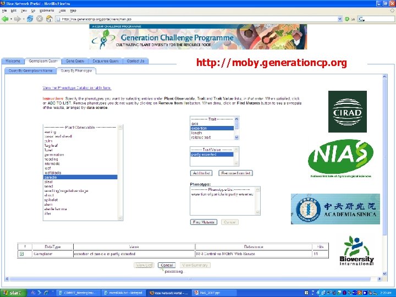Click the Cancel button next to Find Mutants
This screenshot has height=297, width=396.
coord(229,222)
